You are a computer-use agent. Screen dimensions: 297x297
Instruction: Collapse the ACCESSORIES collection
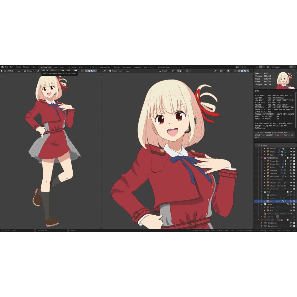(x=262, y=158)
